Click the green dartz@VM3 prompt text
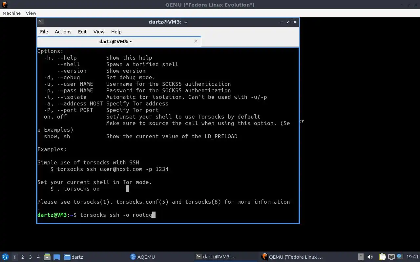Screen dimensions: 420x262 tap(52, 215)
